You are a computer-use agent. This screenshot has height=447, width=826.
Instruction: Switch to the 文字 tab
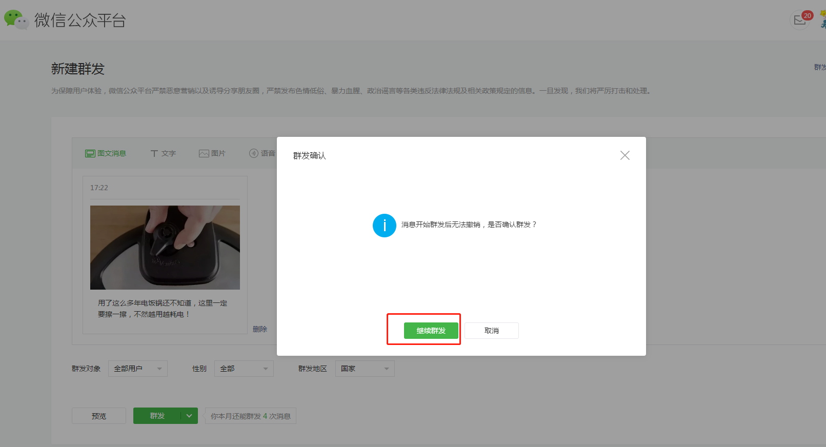click(x=163, y=153)
